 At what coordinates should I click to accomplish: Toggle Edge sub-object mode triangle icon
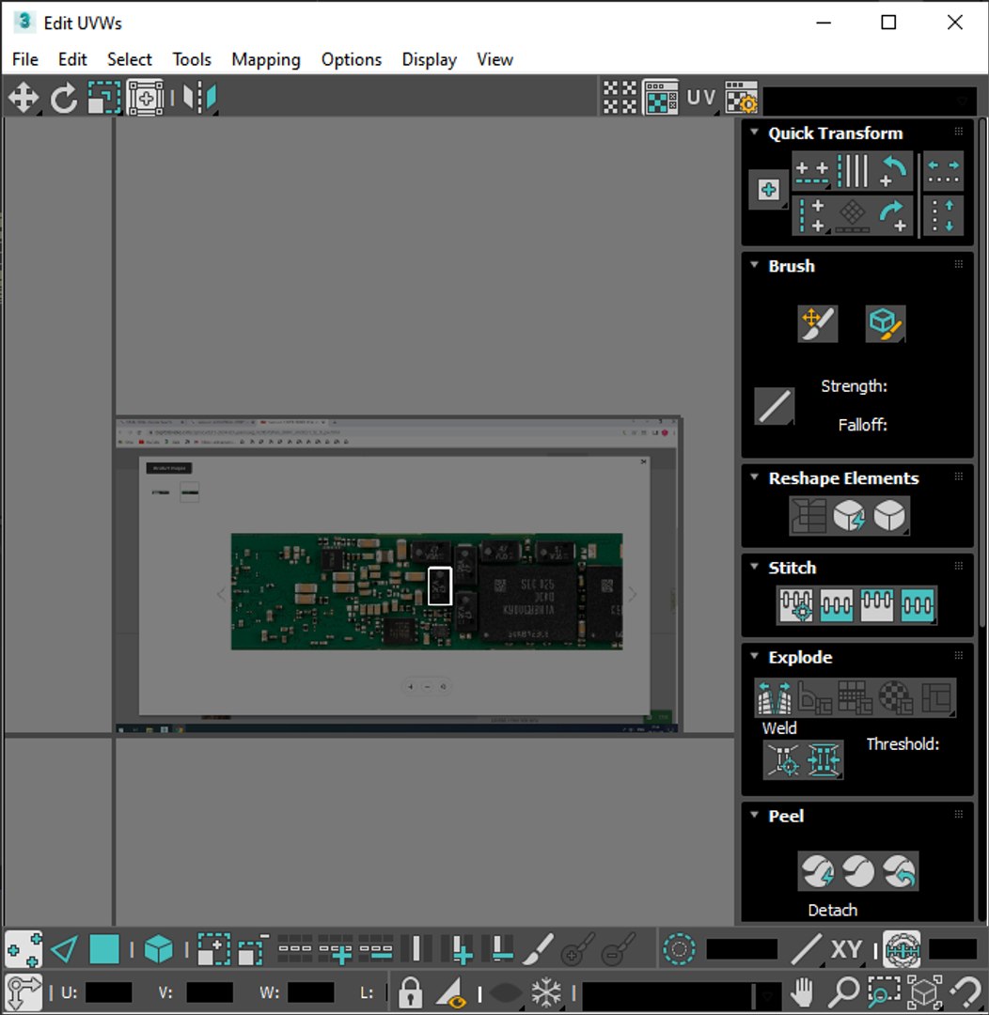[x=64, y=949]
